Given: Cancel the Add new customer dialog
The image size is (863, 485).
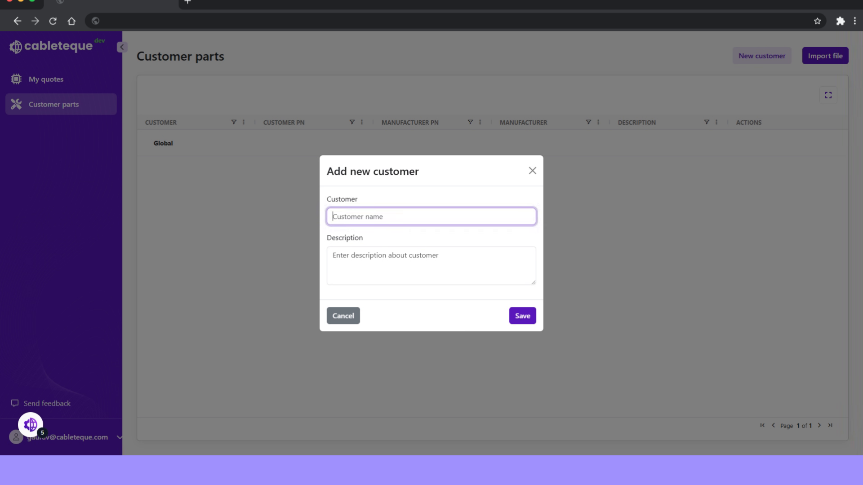Looking at the screenshot, I should tap(343, 315).
